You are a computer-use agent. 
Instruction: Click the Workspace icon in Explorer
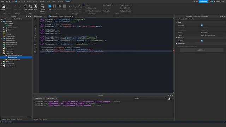pos(4,21)
